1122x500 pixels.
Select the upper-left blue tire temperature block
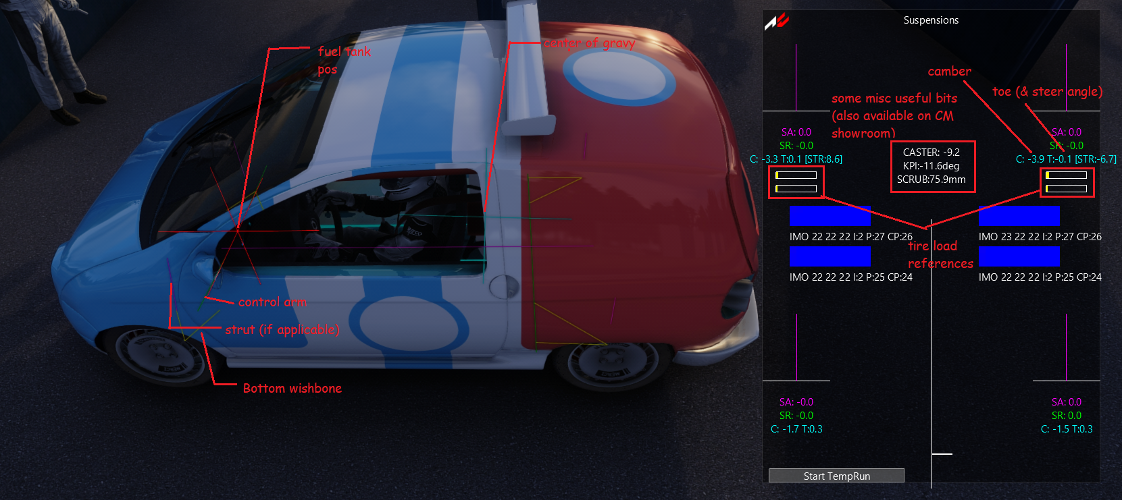tap(830, 216)
